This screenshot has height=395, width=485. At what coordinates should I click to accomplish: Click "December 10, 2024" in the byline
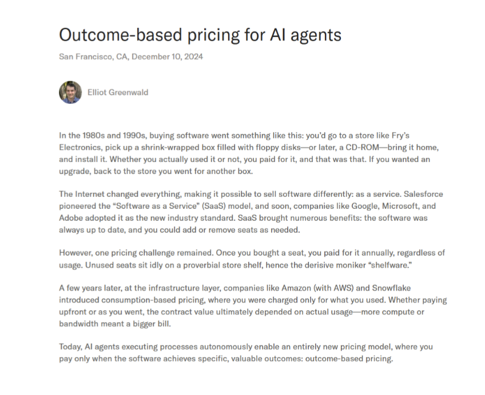click(168, 57)
